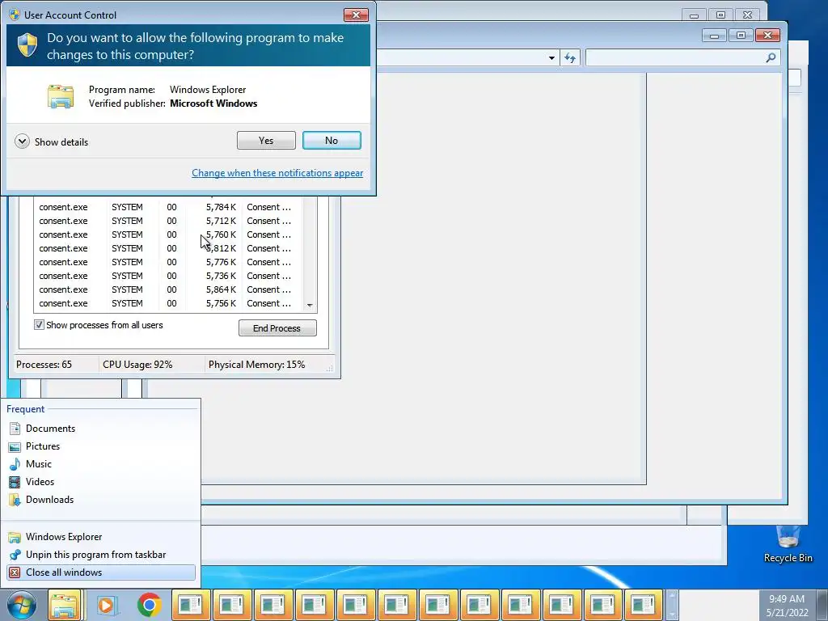Expand Show details chevron in UAC dialog
Viewport: 828px width, 621px height.
click(x=22, y=142)
